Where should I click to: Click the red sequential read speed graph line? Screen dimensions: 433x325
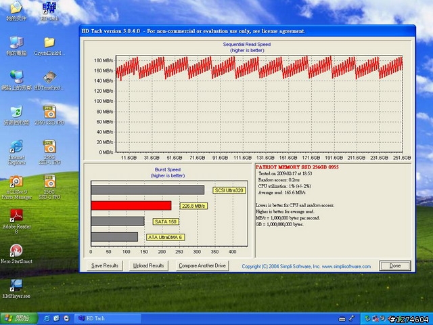tap(259, 68)
